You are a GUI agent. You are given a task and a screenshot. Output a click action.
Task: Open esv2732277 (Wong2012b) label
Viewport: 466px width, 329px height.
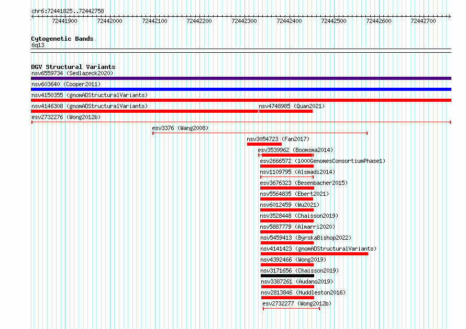(x=297, y=303)
